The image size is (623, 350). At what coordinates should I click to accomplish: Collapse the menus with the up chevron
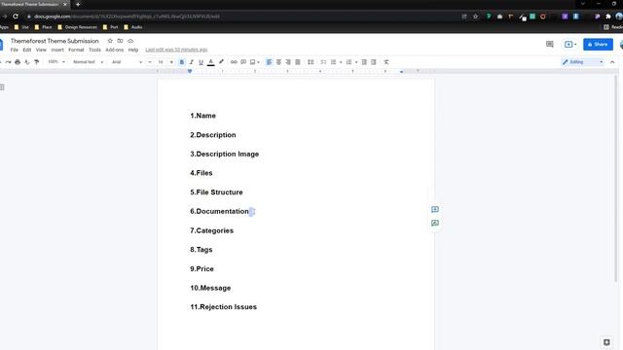612,62
